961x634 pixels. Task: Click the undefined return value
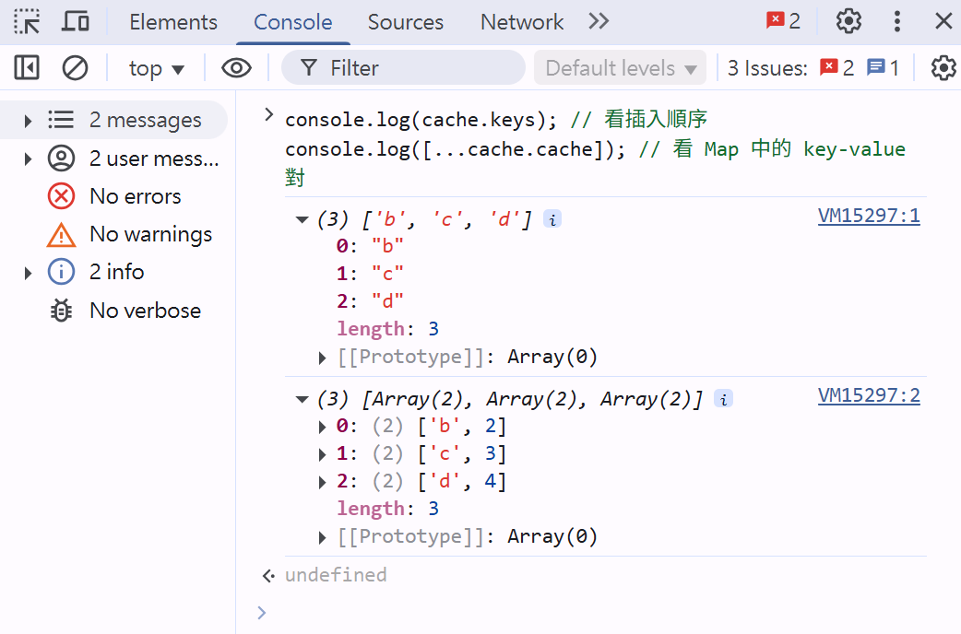pos(336,575)
